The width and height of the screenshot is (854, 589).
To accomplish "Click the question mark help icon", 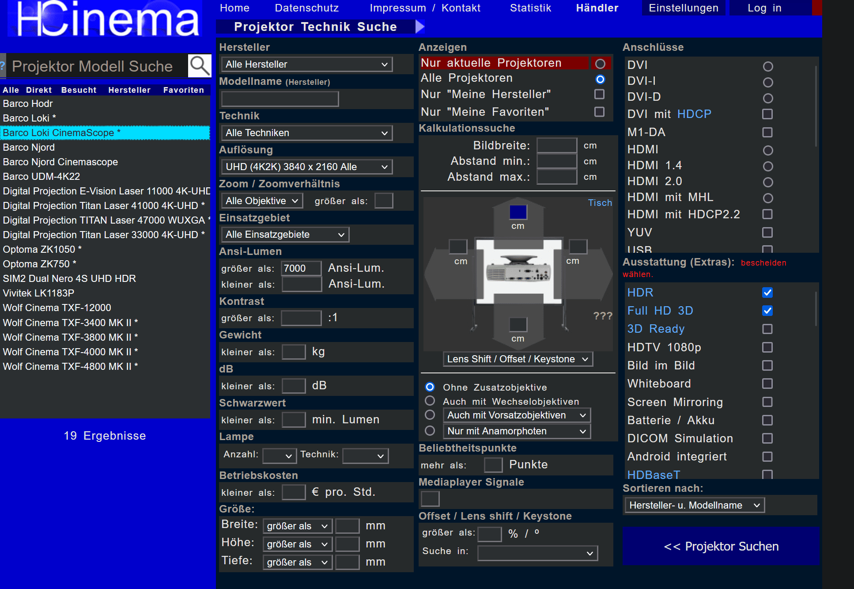I will point(3,66).
